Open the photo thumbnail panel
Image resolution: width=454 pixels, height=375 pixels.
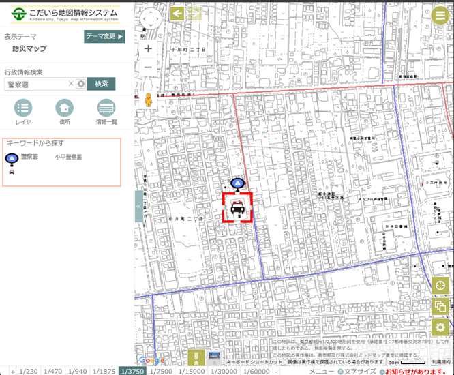click(215, 358)
